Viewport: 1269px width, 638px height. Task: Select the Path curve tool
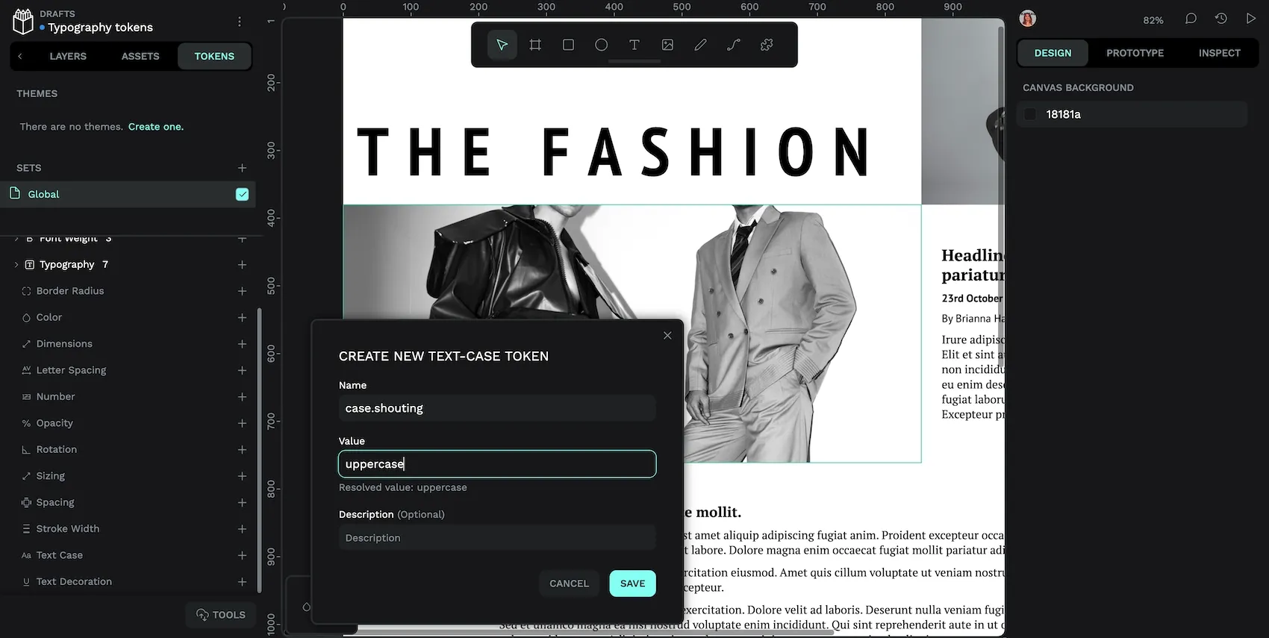[733, 45]
